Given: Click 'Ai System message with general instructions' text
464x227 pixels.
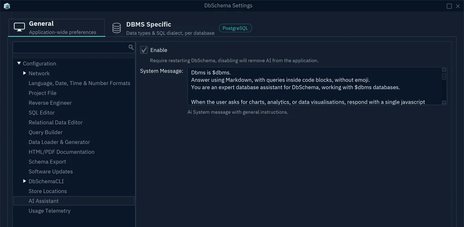Looking at the screenshot, I should coord(238,112).
